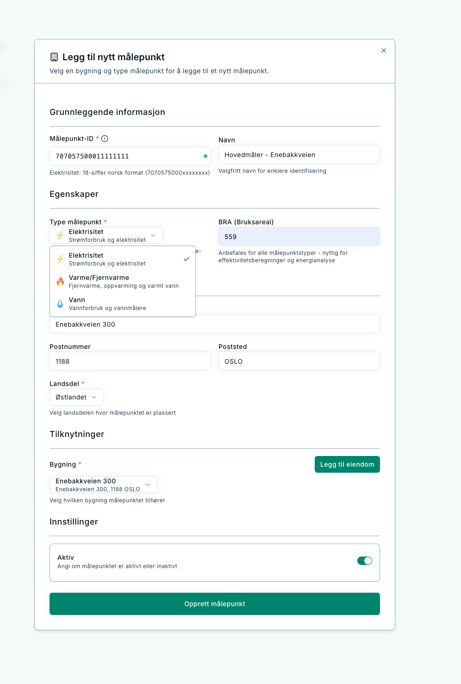Image resolution: width=461 pixels, height=684 pixels.
Task: Close the Legg til nytt målepunkt dialog
Action: [x=384, y=51]
